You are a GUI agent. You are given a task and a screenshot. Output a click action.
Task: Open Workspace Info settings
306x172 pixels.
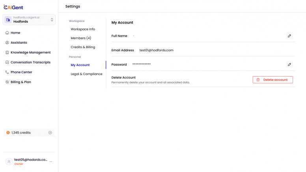pos(83,29)
